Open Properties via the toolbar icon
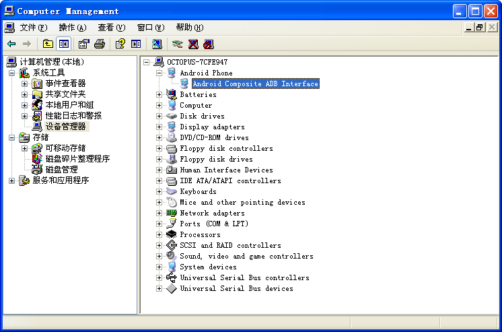 (x=84, y=44)
